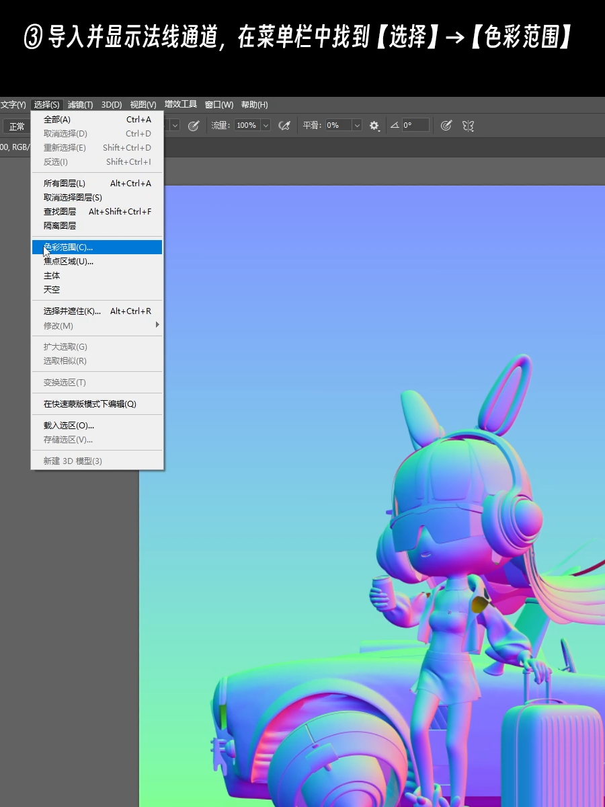
Task: Open the 文字(Y) menu
Action: pos(13,105)
